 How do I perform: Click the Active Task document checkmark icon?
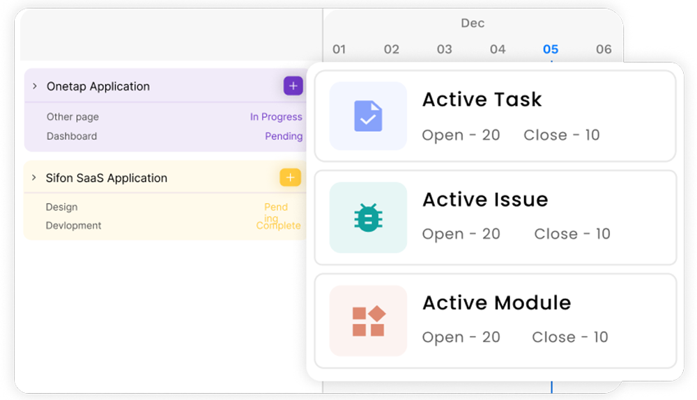click(x=367, y=115)
